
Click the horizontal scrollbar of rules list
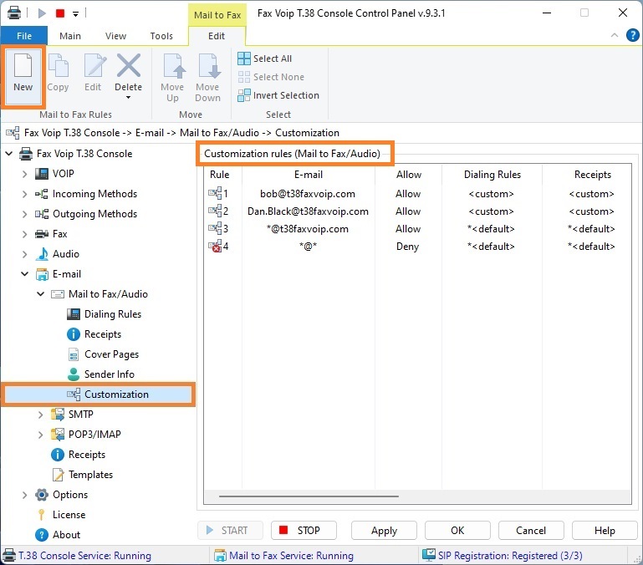pos(309,496)
